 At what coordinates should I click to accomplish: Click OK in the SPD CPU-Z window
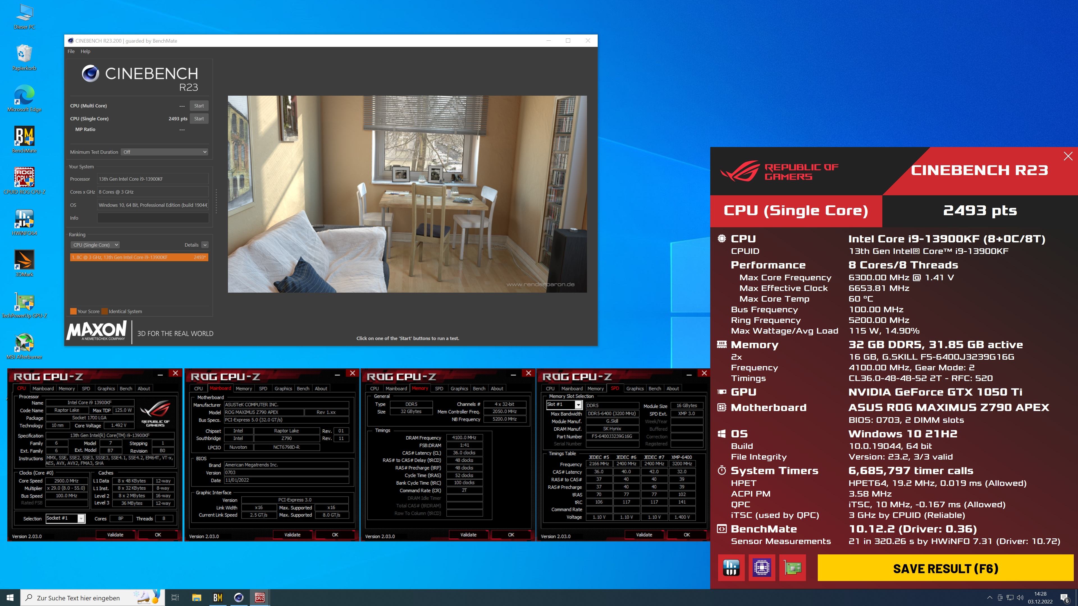coord(686,534)
